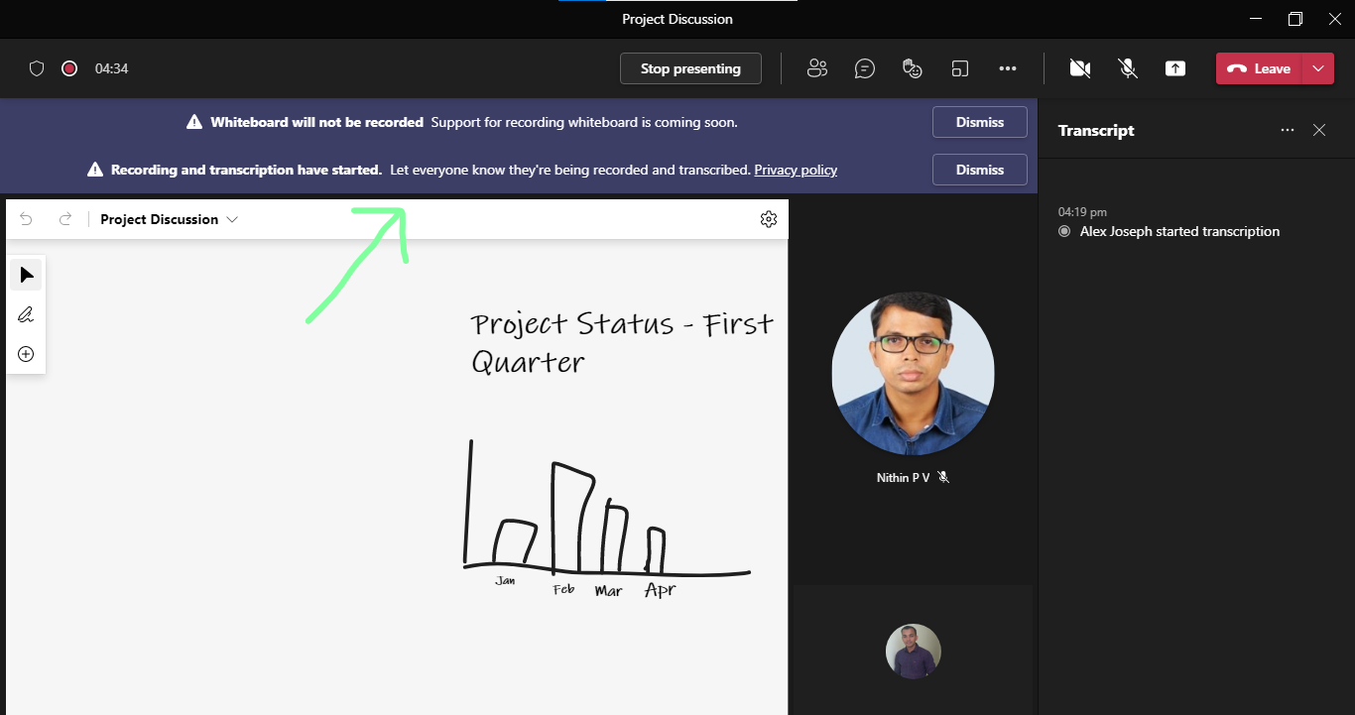Select the inking pen tool
This screenshot has height=715, width=1355.
coord(26,314)
